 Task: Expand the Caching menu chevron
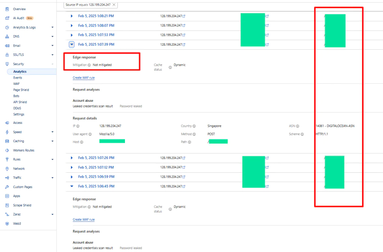(x=52, y=141)
